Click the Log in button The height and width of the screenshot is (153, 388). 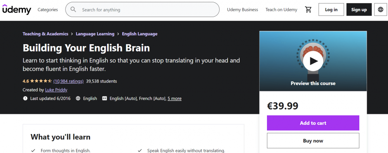(331, 10)
